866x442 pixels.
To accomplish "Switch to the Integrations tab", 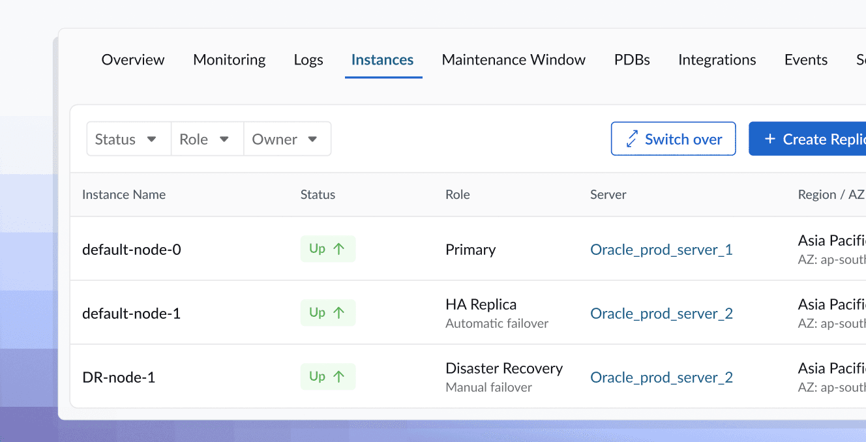I will (717, 60).
